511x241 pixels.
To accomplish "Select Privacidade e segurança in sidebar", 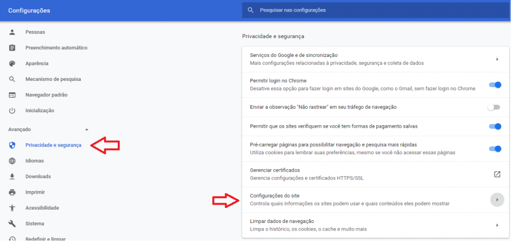I will pyautogui.click(x=53, y=145).
